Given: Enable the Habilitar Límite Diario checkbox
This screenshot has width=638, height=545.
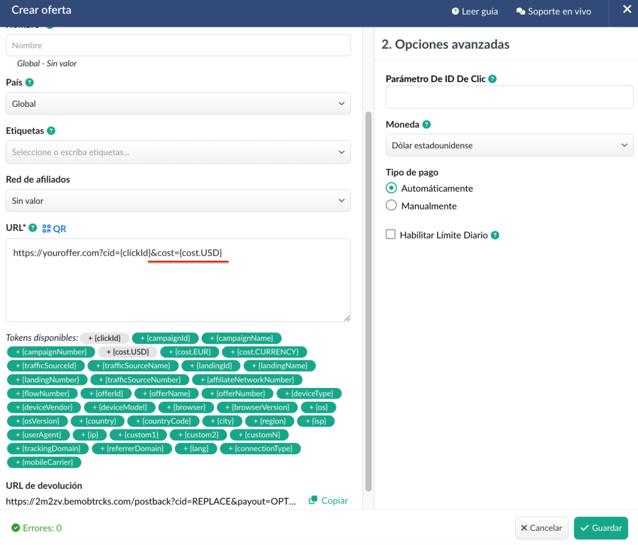Looking at the screenshot, I should click(391, 235).
